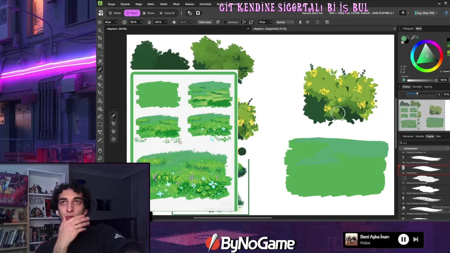The image size is (450, 253).
Task: Open the Katman menu
Action: click(x=189, y=4)
